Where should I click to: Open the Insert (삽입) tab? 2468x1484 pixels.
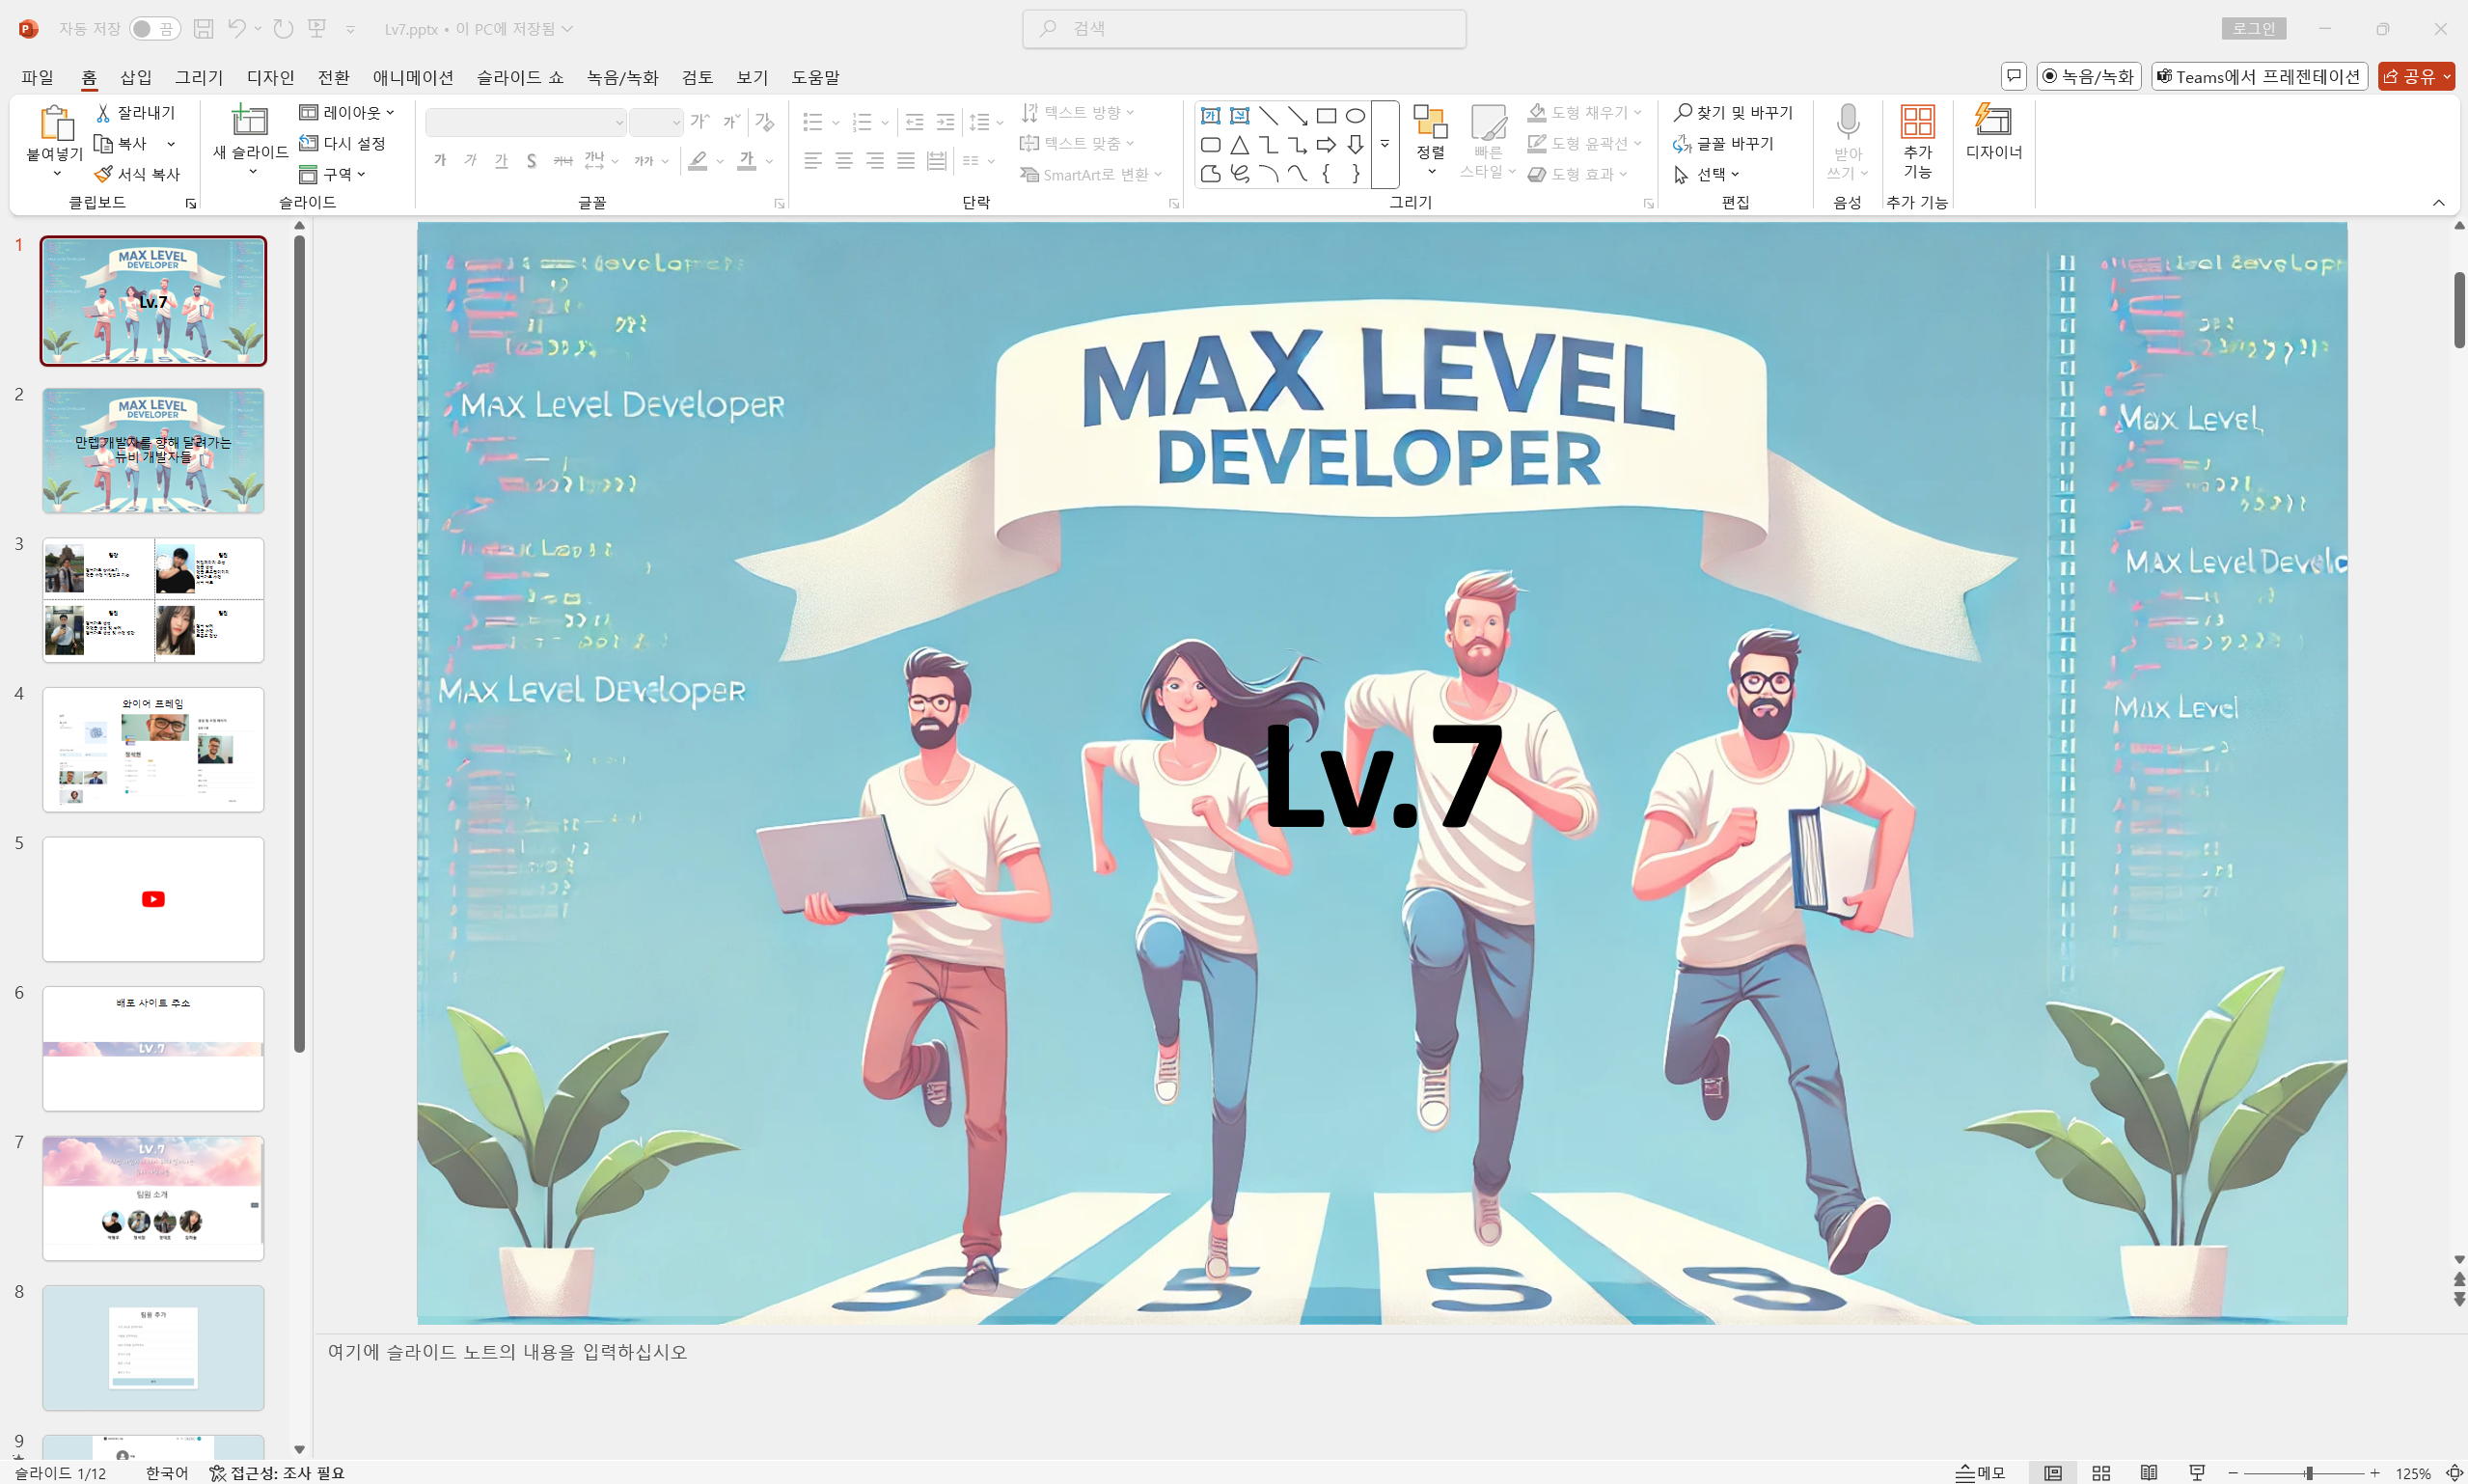136,77
